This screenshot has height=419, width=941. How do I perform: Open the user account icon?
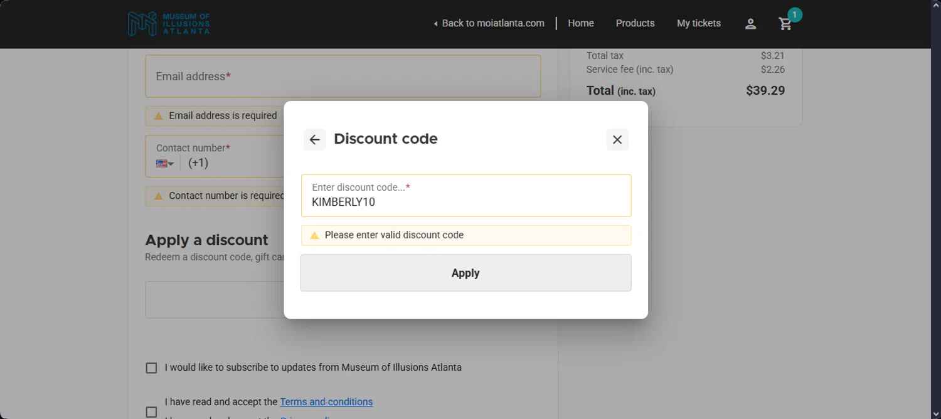coord(750,24)
